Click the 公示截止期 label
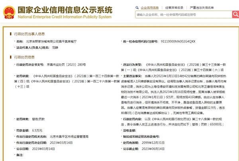The width and height of the screenshot is (239, 161). click(x=131, y=149)
